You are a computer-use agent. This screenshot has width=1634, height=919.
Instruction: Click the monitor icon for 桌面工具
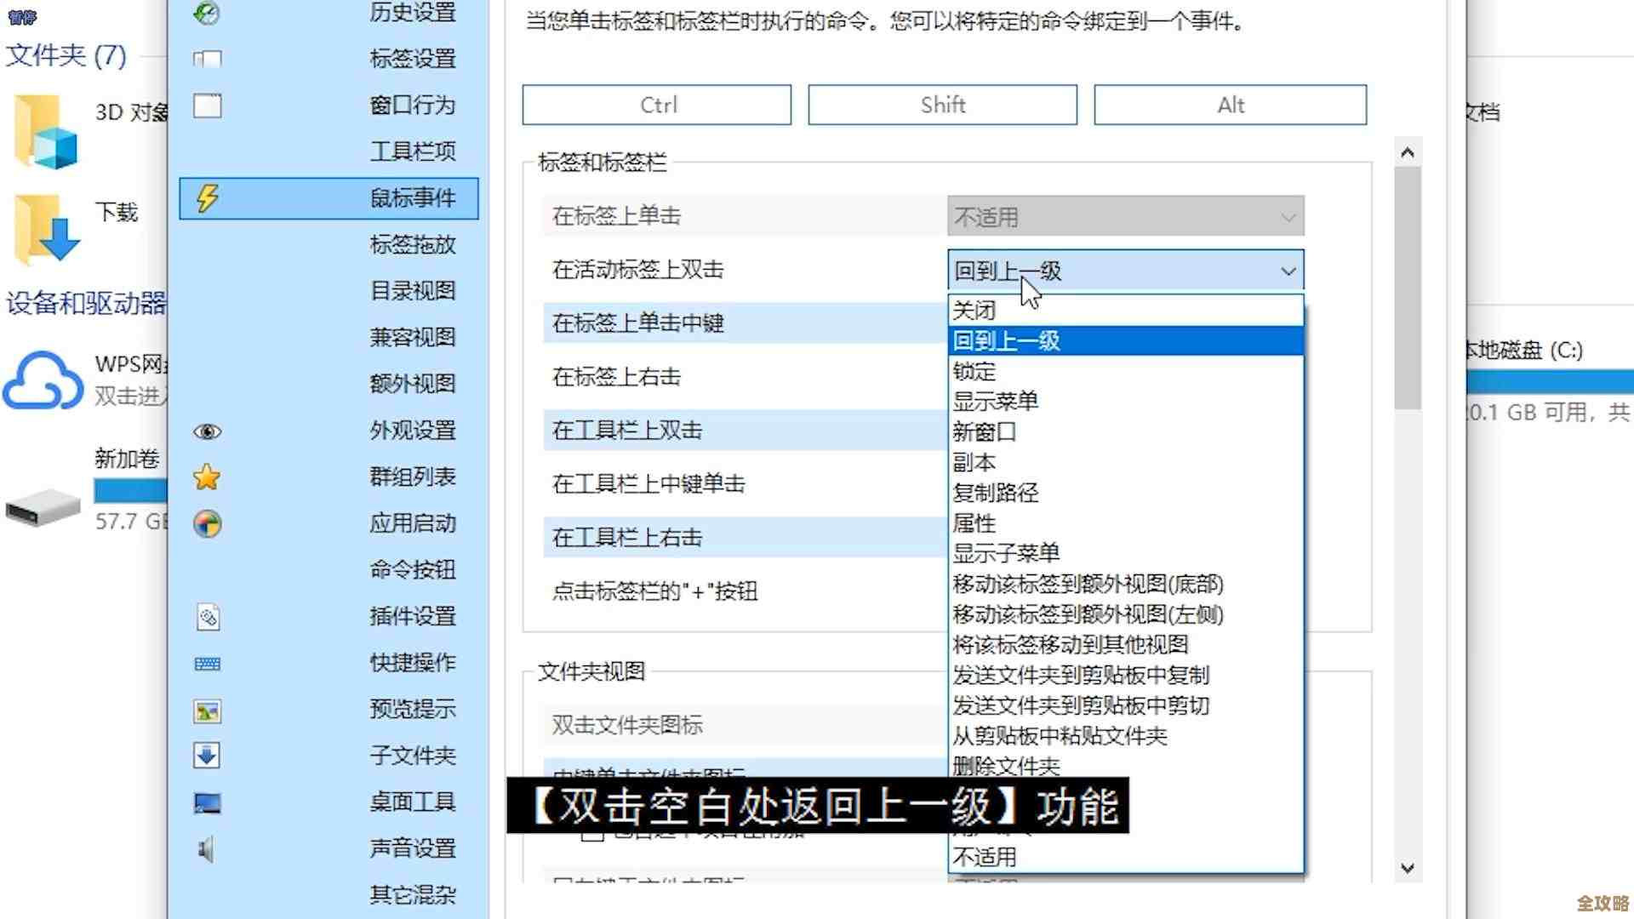[206, 802]
